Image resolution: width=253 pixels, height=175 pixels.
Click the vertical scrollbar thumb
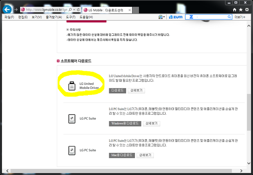point(249,112)
